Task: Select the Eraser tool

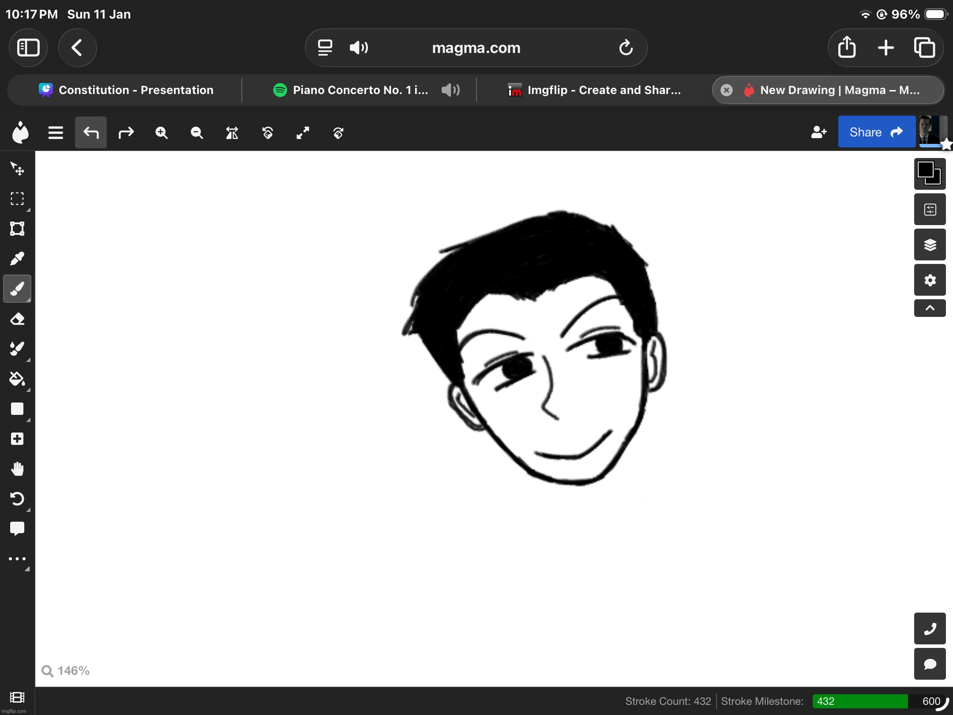Action: click(17, 319)
